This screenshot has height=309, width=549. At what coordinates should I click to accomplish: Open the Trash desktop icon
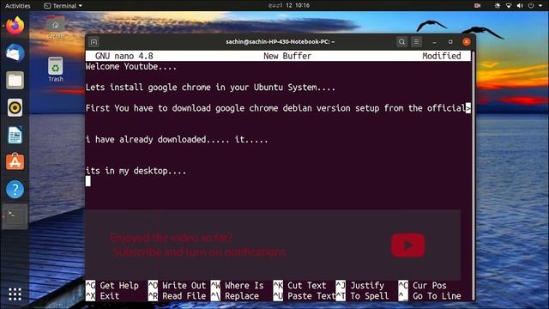(x=55, y=70)
